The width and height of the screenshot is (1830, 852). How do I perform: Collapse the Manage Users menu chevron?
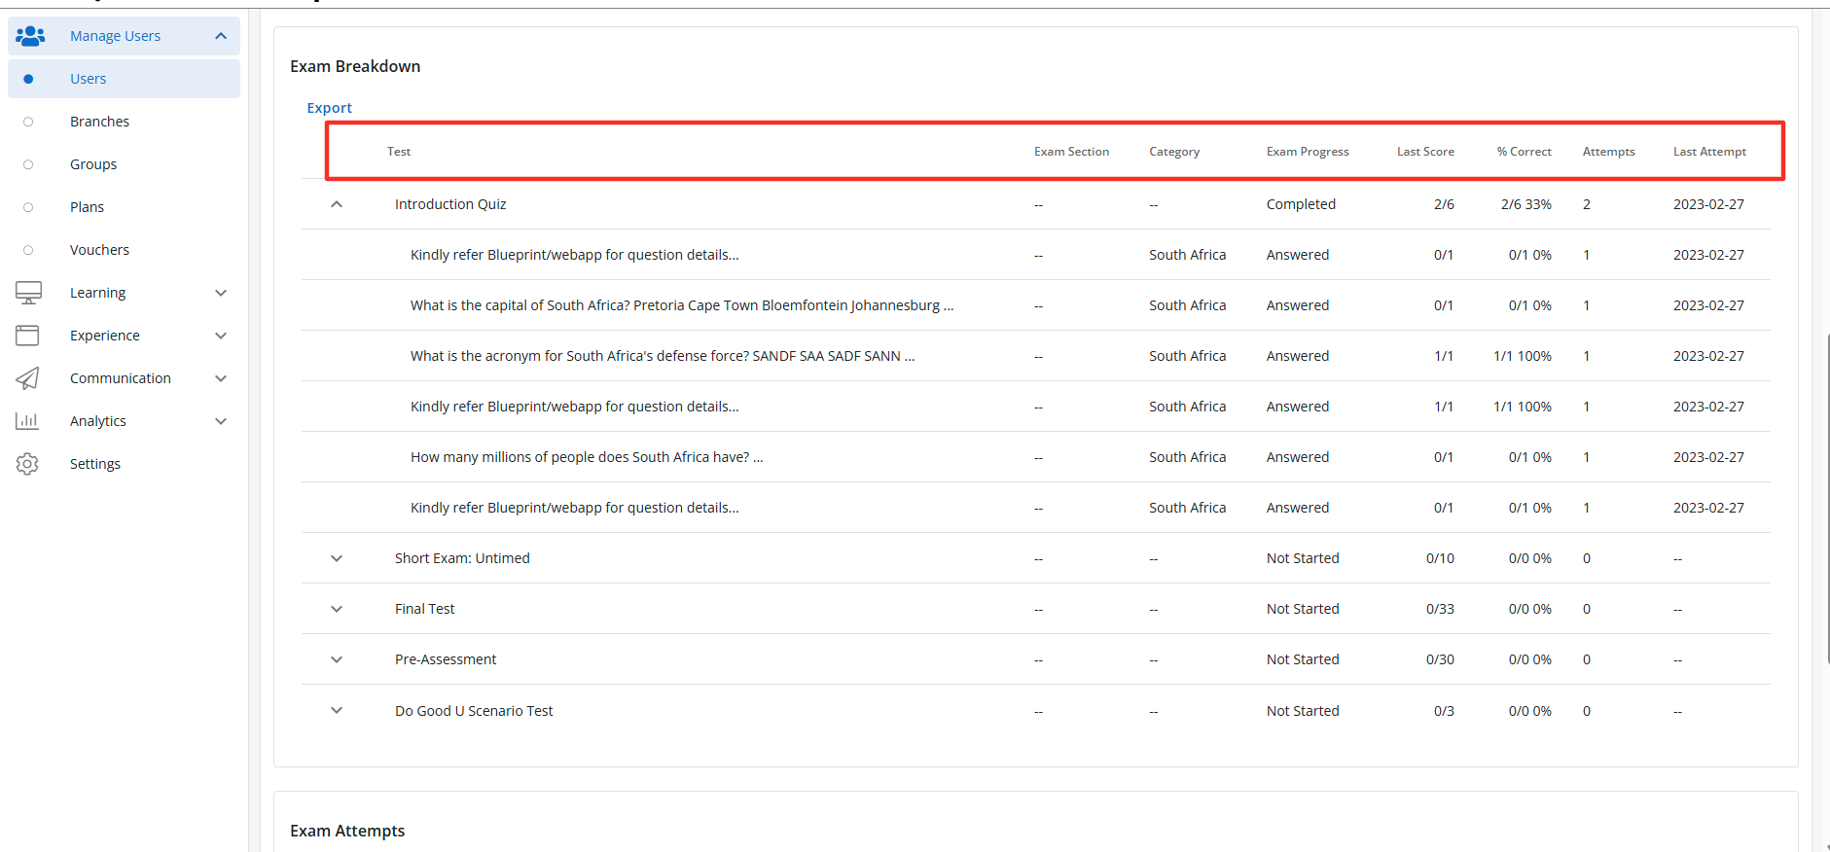pos(221,36)
